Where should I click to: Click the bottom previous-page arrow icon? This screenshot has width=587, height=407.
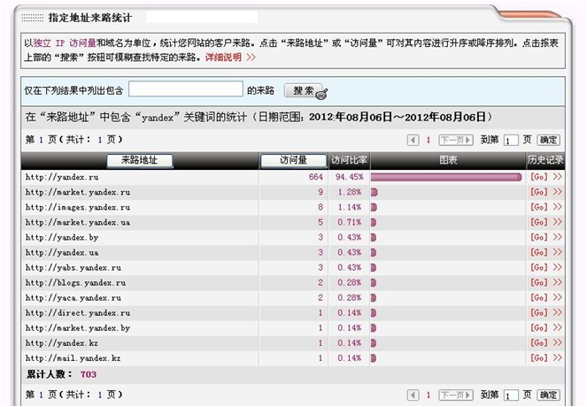click(x=413, y=395)
